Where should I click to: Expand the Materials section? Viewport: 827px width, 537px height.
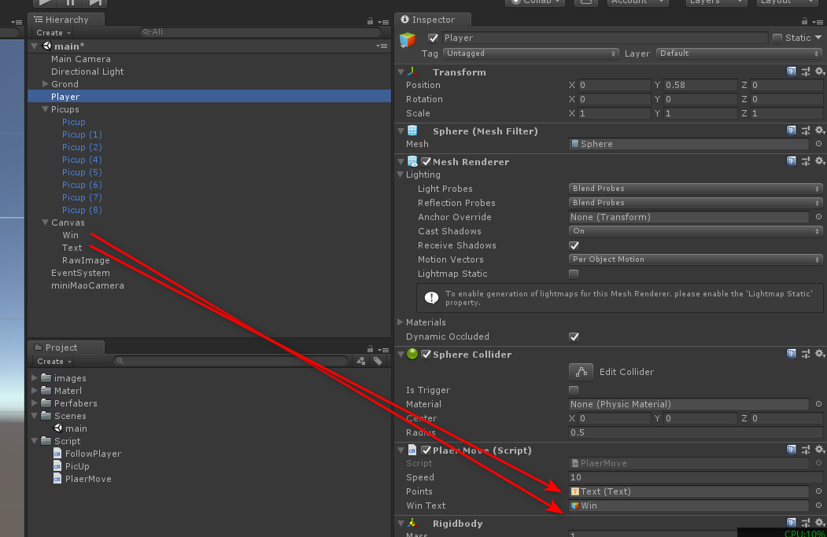click(401, 322)
